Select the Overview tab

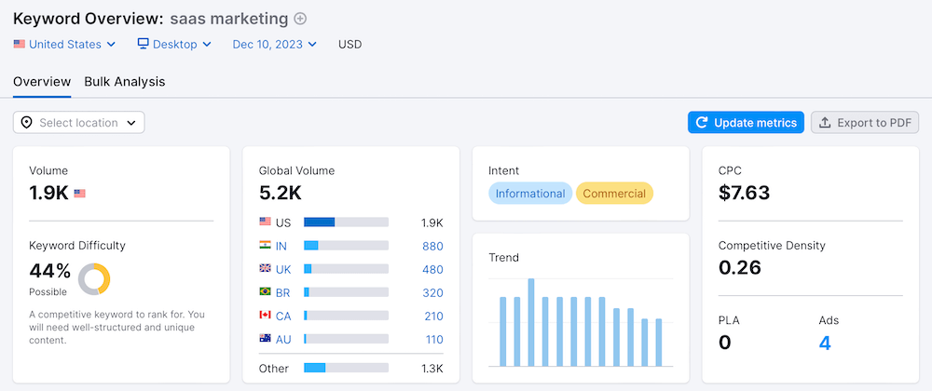pos(42,82)
